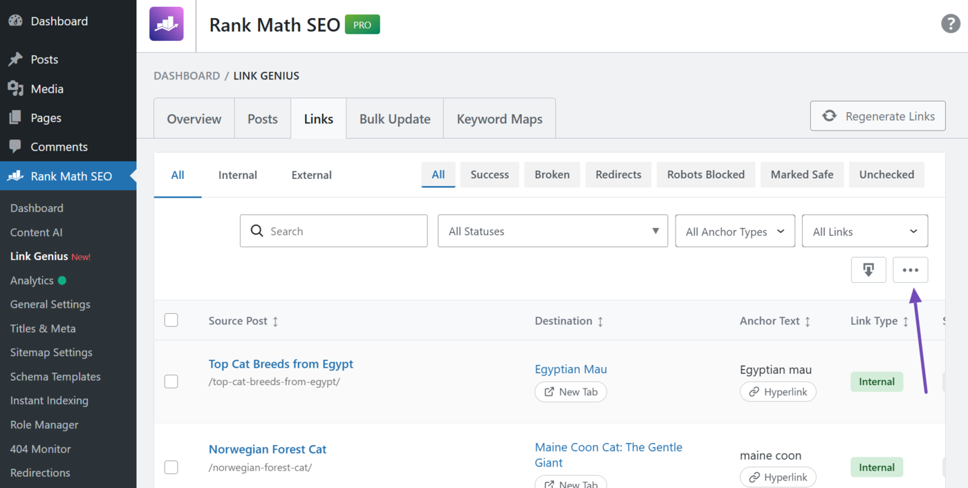The width and height of the screenshot is (968, 488).
Task: Open the All Anchor Types dropdown
Action: tap(734, 231)
